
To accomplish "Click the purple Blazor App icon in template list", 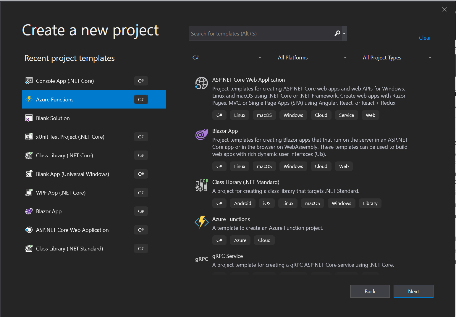I will tap(201, 135).
